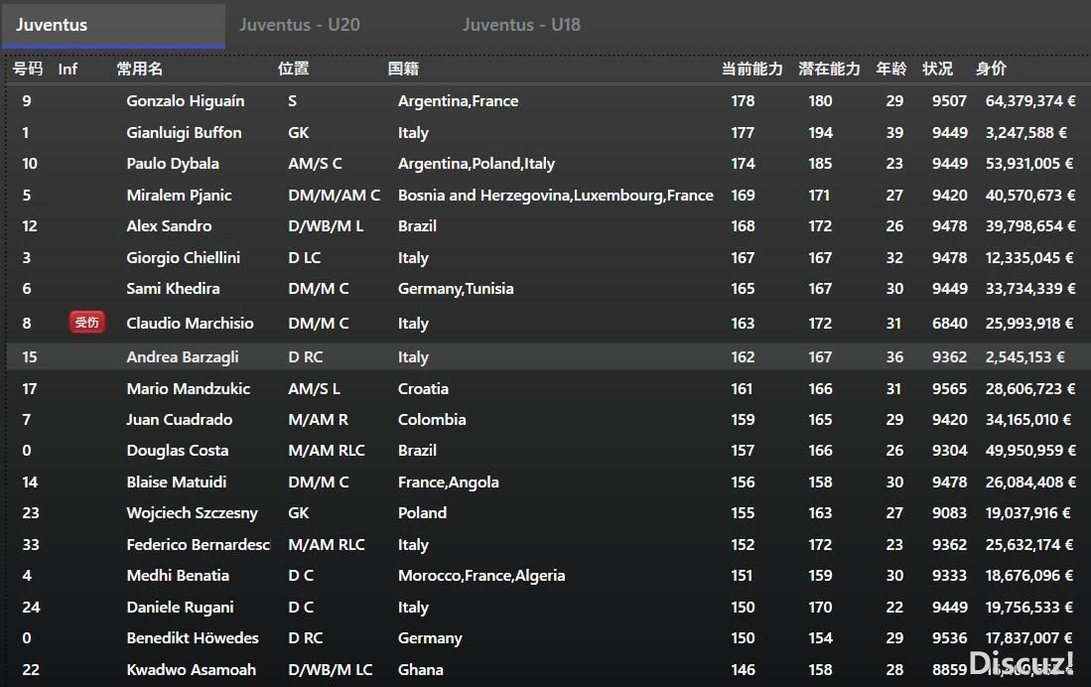The image size is (1091, 687).
Task: Choose Wojciech Szczesny in the list
Action: 192,513
